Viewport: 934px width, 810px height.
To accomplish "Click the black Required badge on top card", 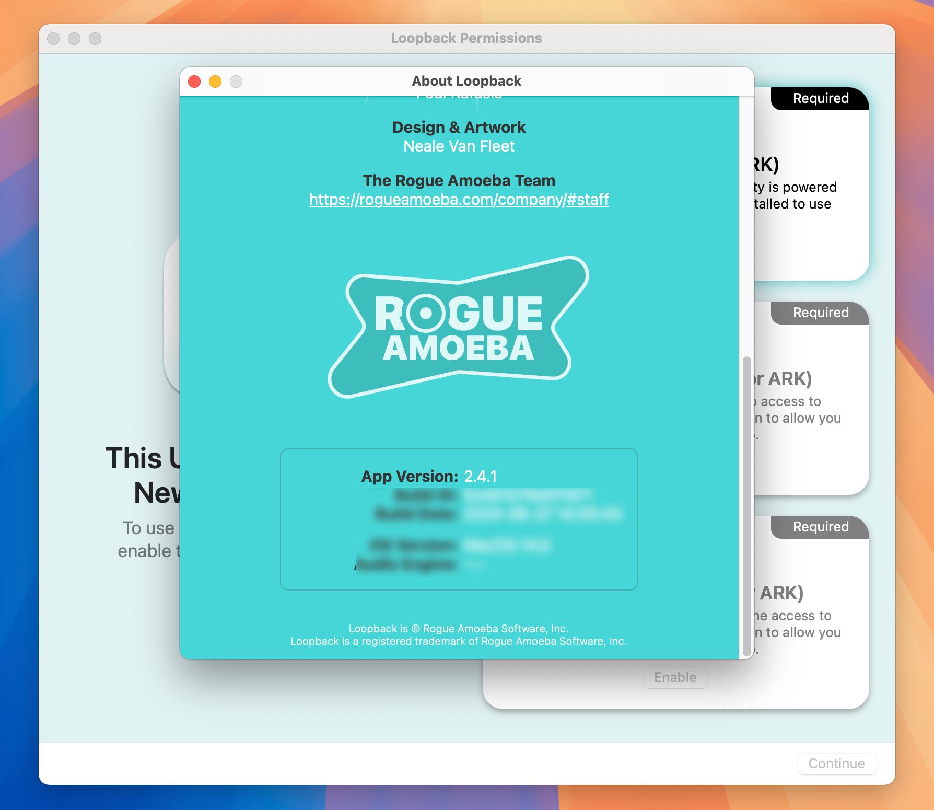I will pos(820,98).
